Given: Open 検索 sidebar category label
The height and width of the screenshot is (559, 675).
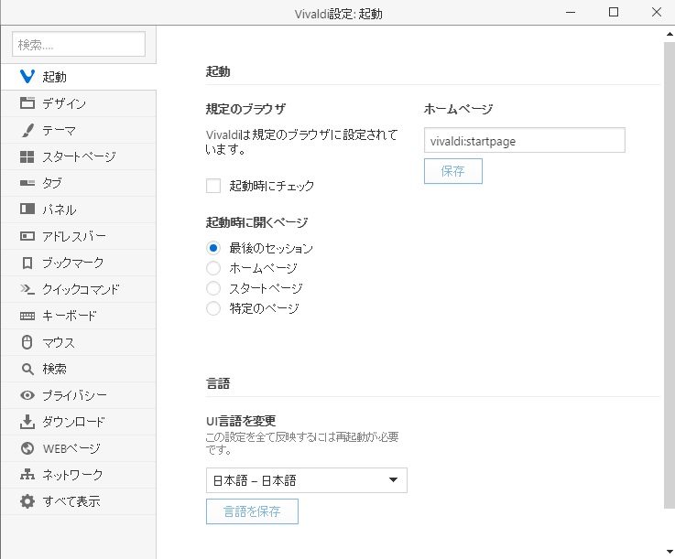Looking at the screenshot, I should [54, 369].
